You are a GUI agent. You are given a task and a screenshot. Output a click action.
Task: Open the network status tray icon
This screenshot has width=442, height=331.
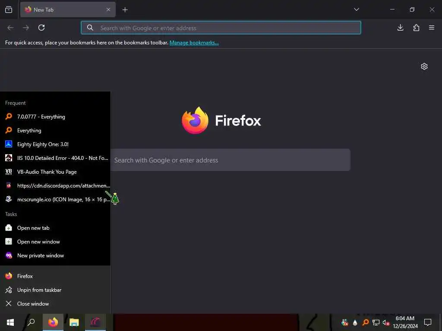click(x=376, y=322)
